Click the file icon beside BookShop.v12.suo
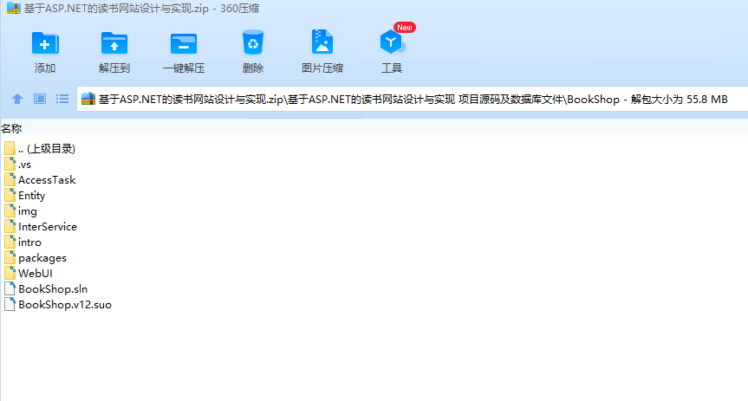This screenshot has width=748, height=401. coord(10,304)
